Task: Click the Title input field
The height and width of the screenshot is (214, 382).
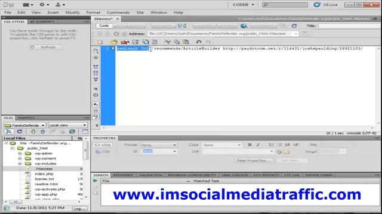Action: pos(350,26)
